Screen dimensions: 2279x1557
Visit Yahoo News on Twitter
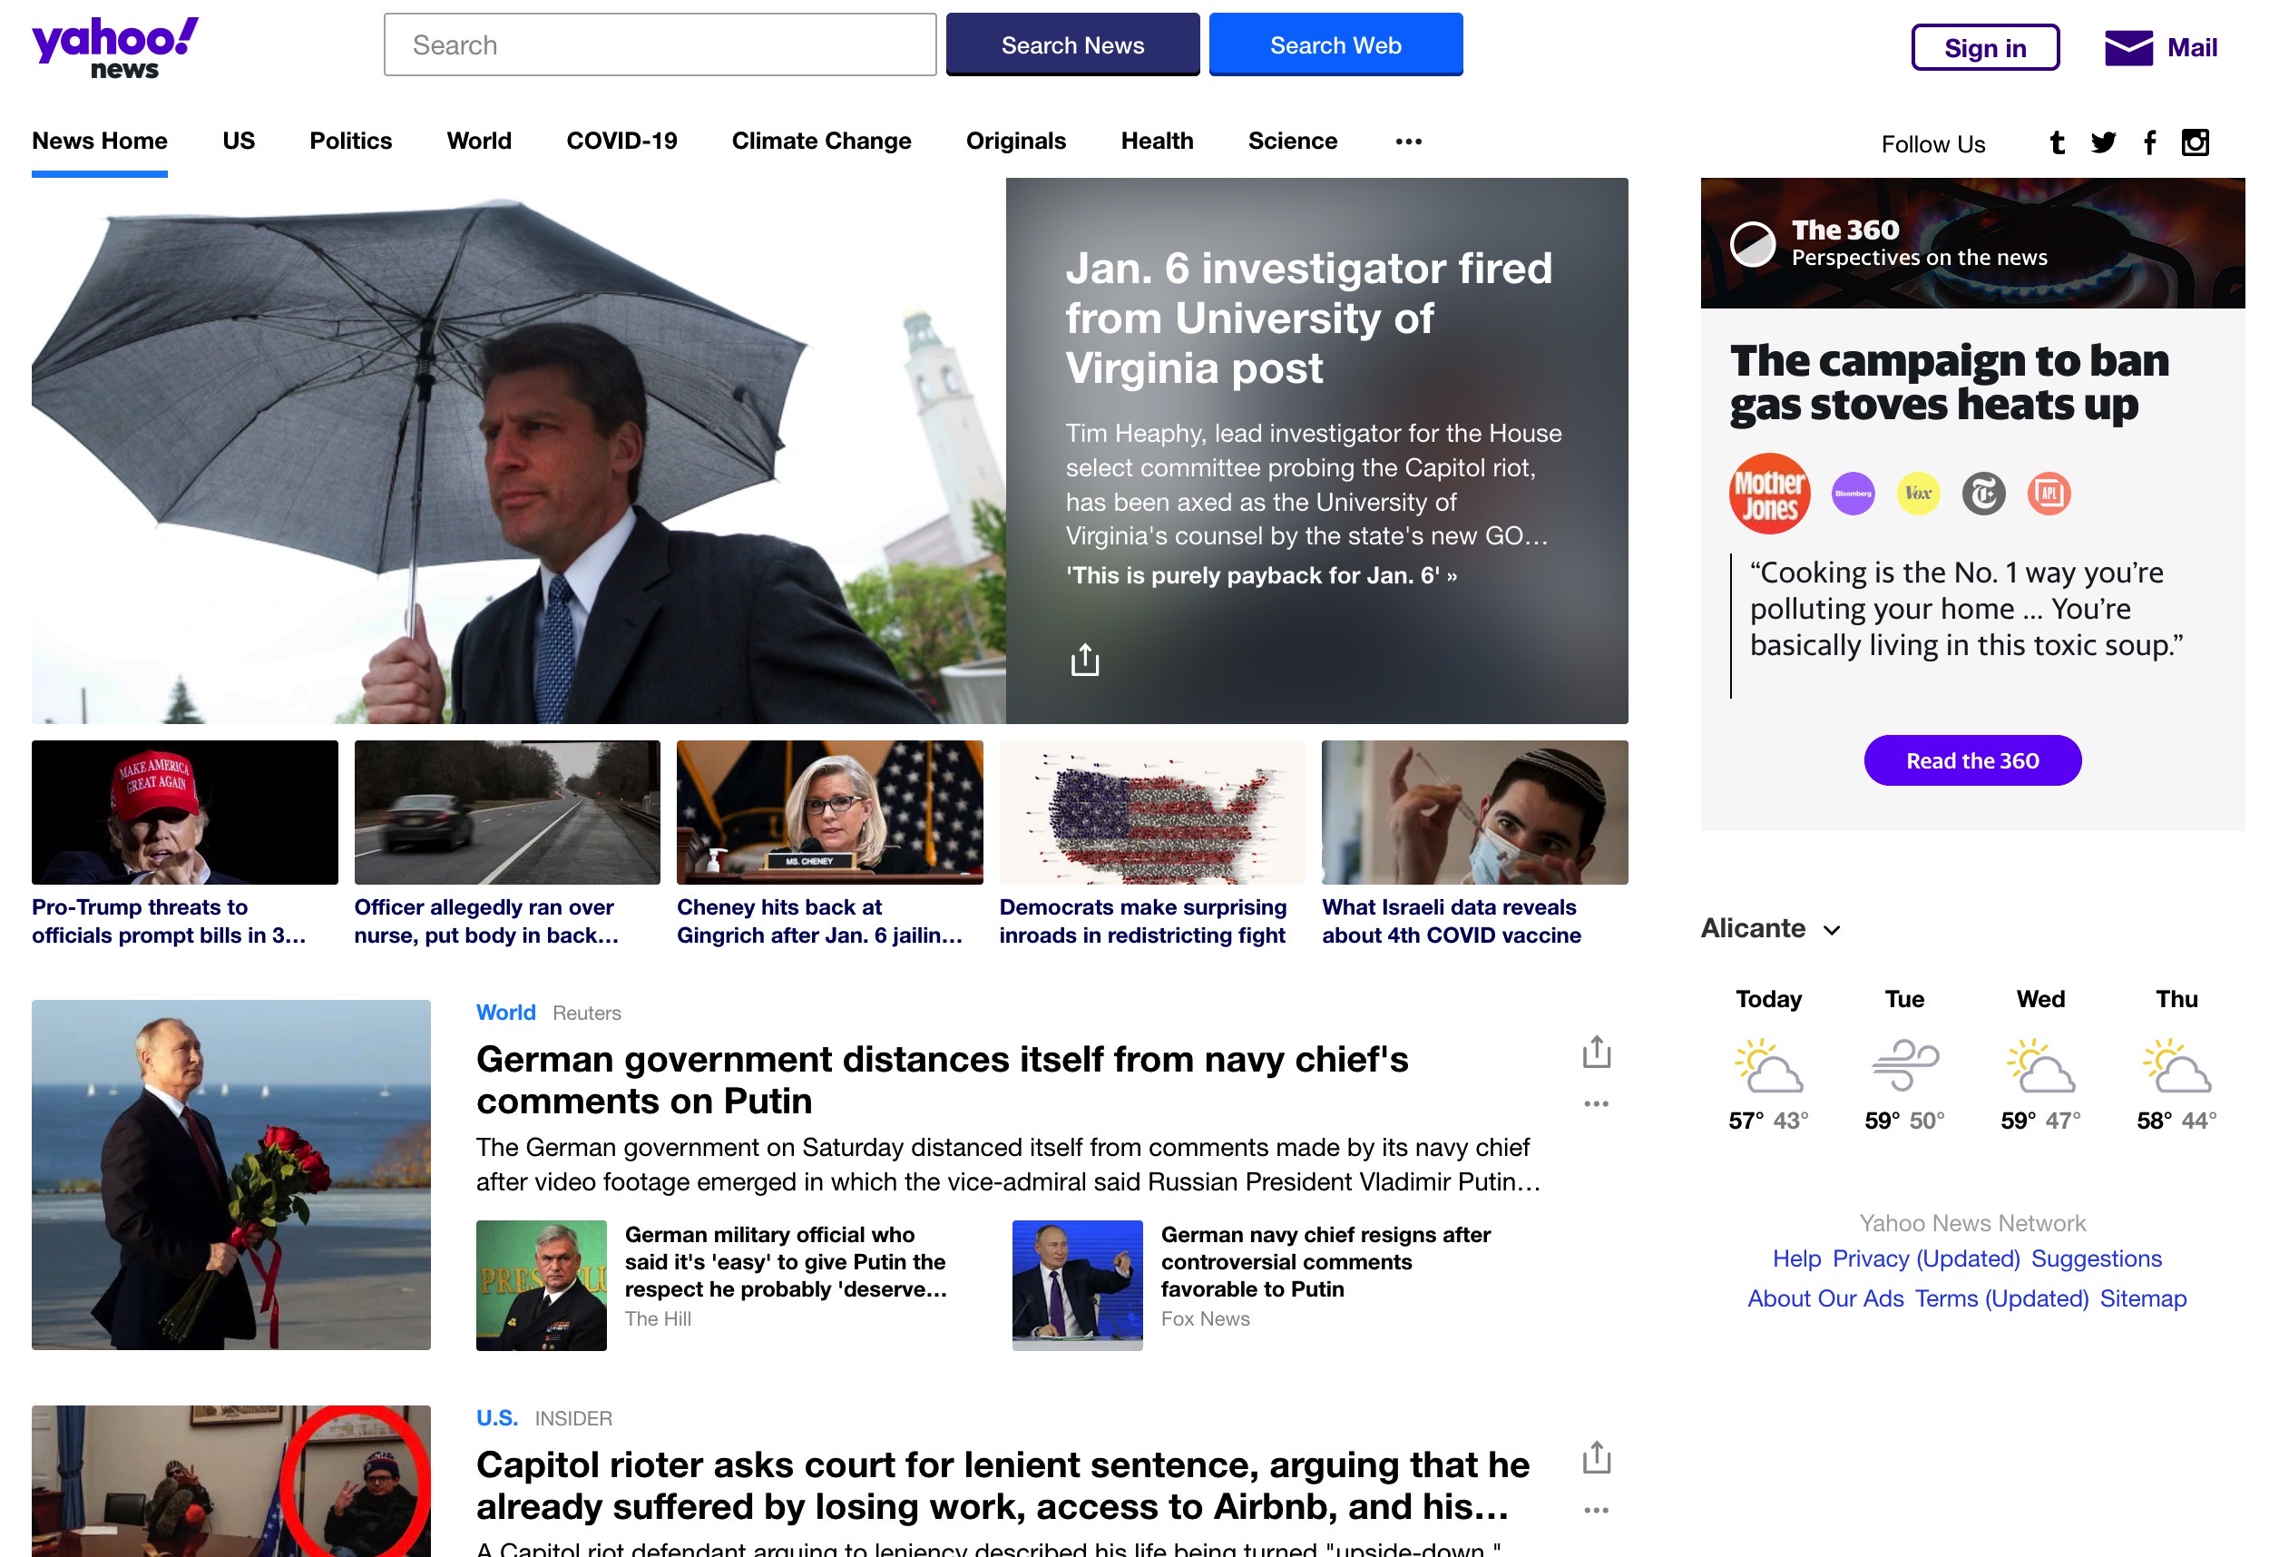point(2102,143)
